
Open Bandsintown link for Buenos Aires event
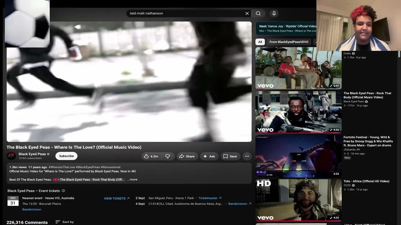click(240, 204)
